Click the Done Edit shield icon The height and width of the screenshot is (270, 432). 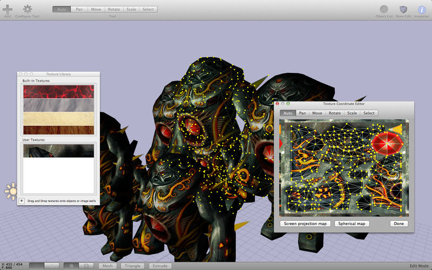tap(403, 9)
